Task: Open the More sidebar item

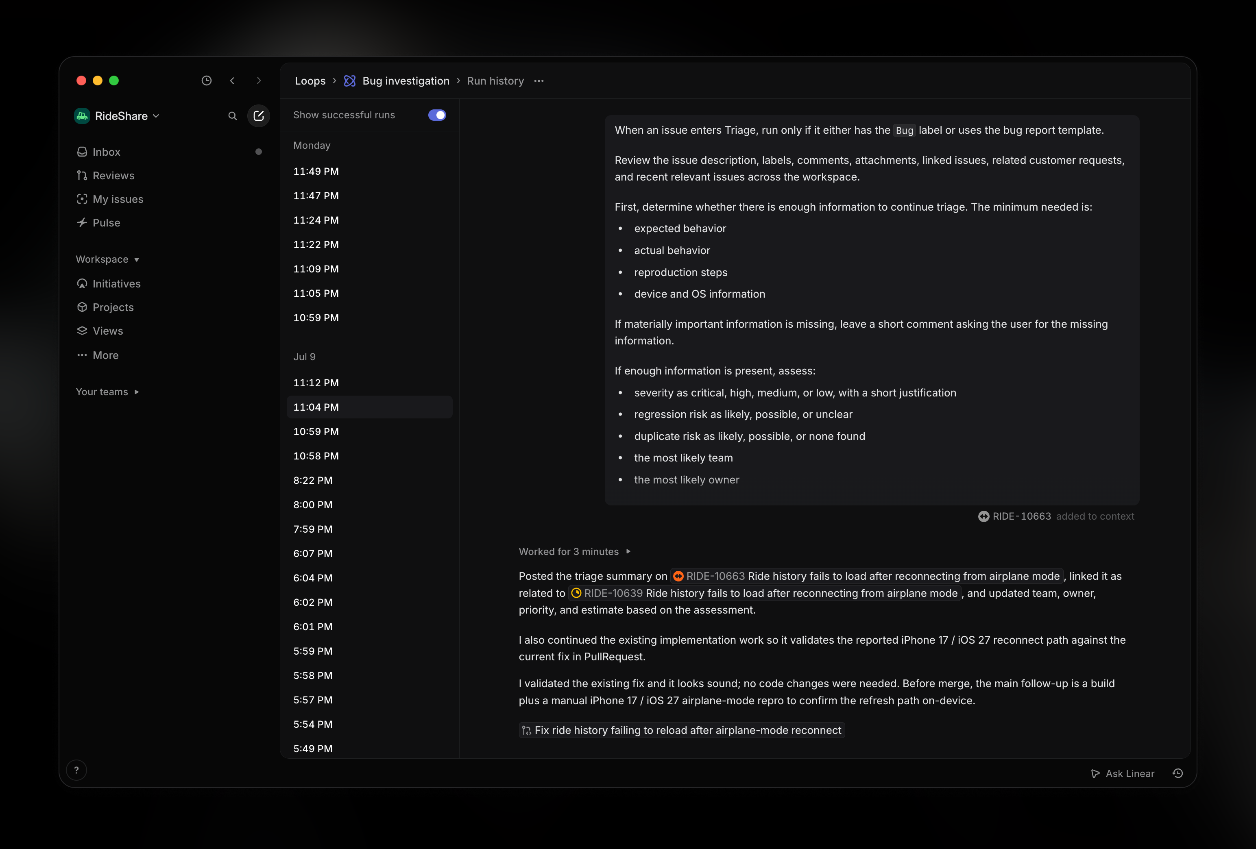Action: [x=169, y=355]
